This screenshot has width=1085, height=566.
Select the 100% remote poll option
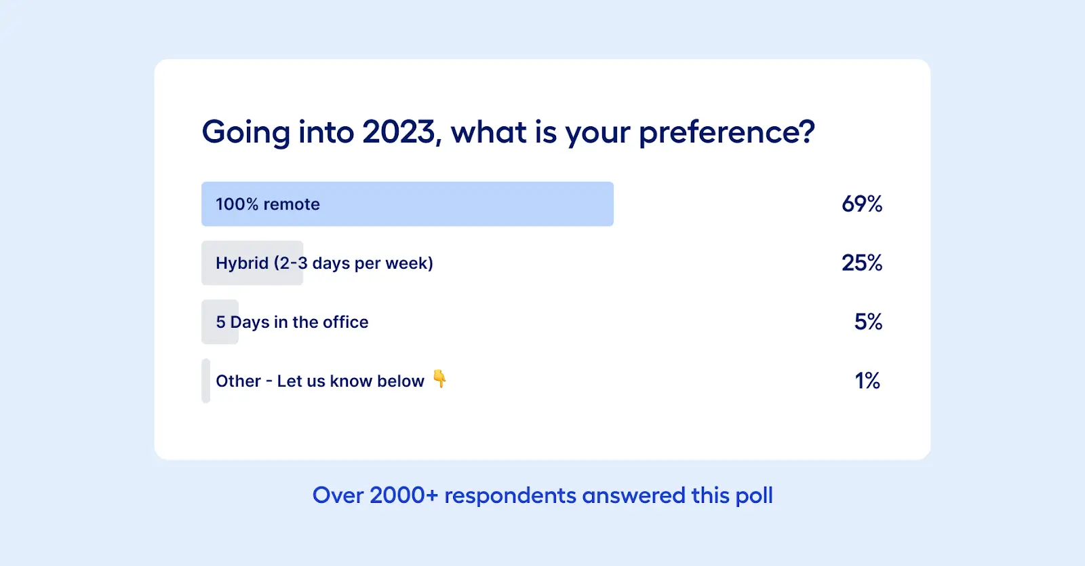pos(542,204)
